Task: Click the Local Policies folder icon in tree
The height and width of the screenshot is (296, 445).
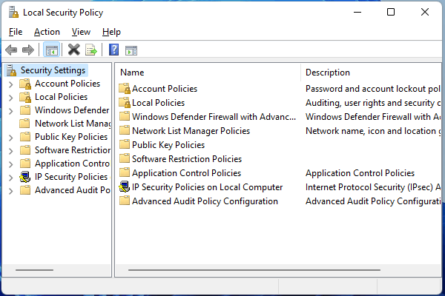Action: 25,97
